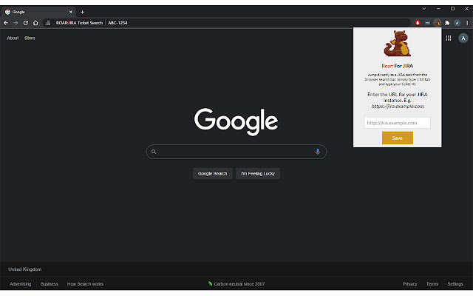Screen dimensions: 473x296
Task: Open the home page via the house icon
Action: click(35, 23)
